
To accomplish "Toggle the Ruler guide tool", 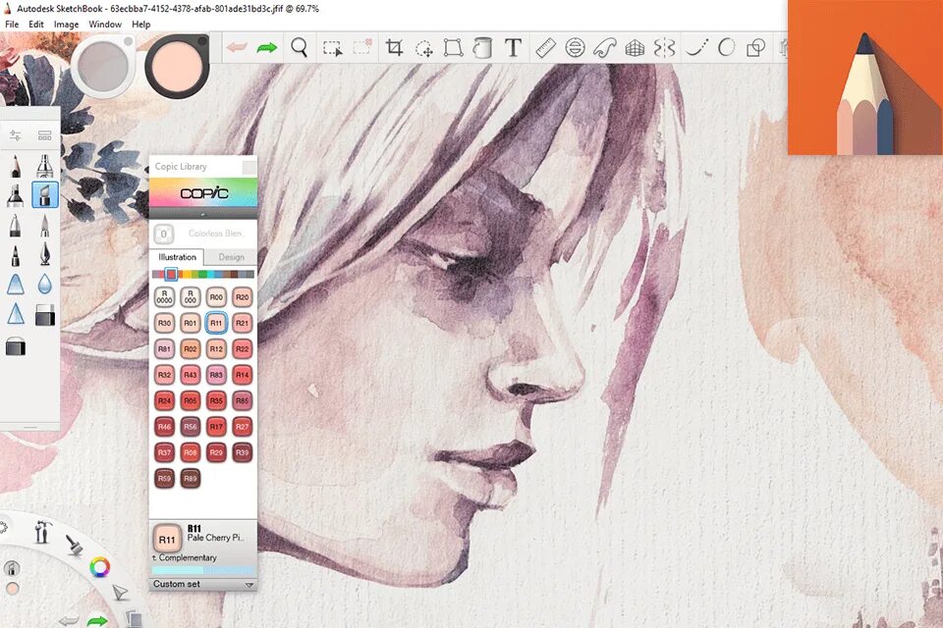I will 545,47.
